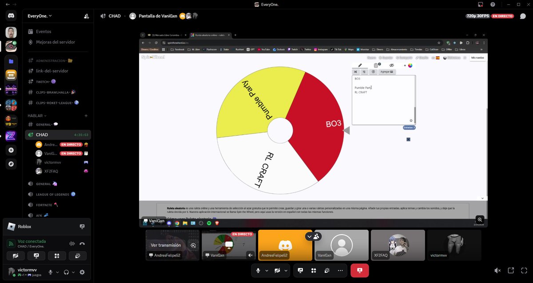Screen dimensions: 533x283
Task: Click Mis ruedas button on wheel page
Action: (478, 58)
